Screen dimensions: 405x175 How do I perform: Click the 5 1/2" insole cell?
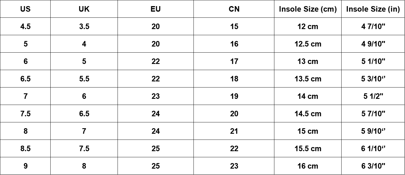click(373, 96)
